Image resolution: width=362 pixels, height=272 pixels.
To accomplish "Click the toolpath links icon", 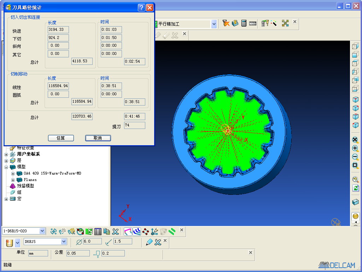I will (x=62, y=231).
